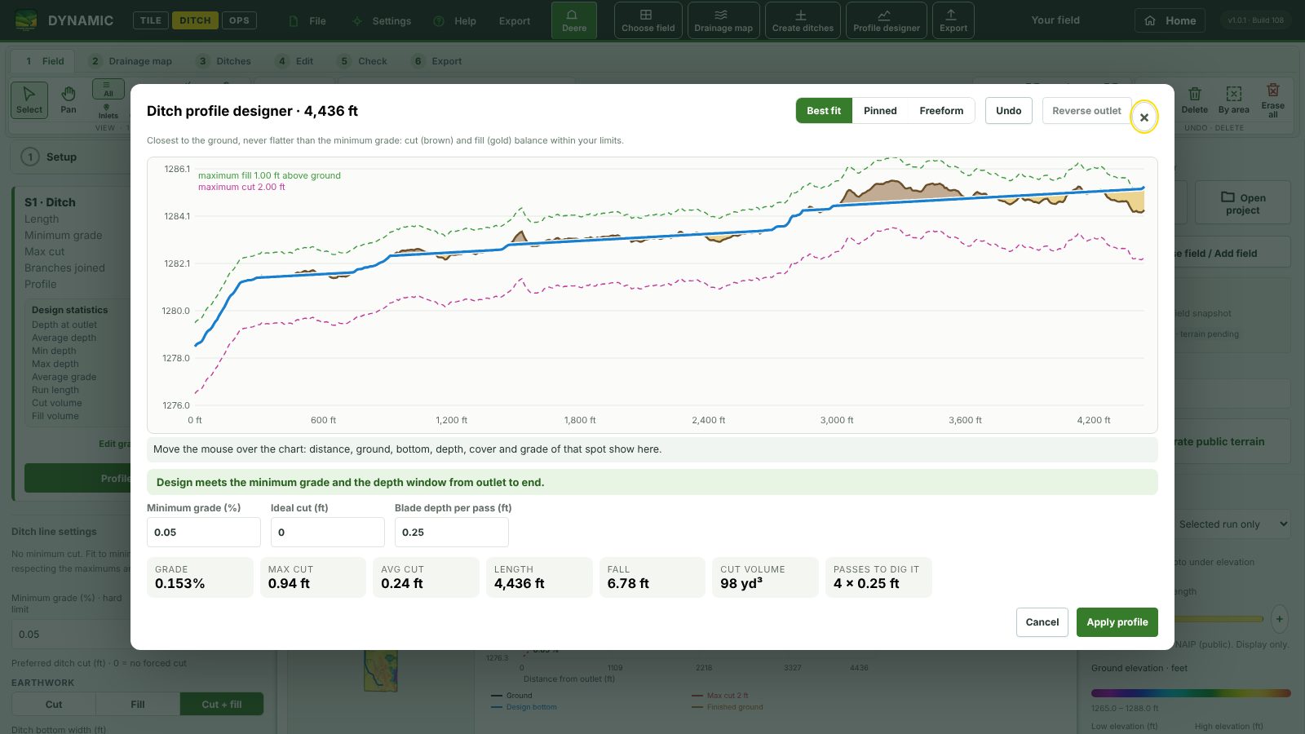The height and width of the screenshot is (734, 1305).
Task: Open the Help menu
Action: click(455, 21)
